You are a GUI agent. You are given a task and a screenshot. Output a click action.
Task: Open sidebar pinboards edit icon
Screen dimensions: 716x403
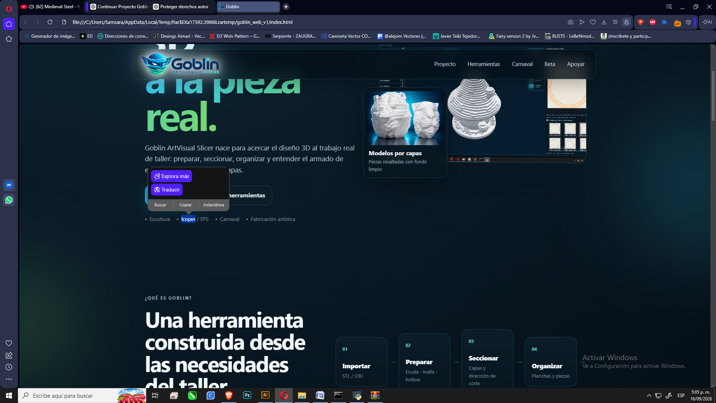[9, 355]
